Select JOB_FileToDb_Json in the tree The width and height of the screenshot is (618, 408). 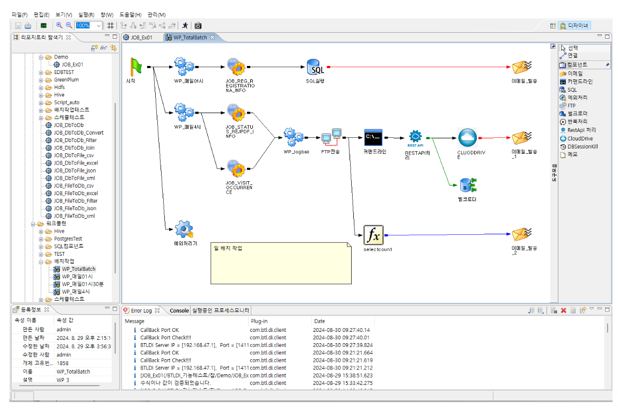[x=75, y=209]
